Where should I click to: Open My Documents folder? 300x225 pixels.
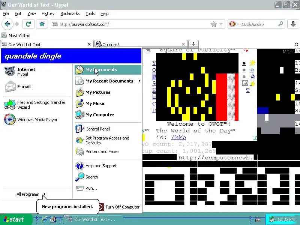click(x=108, y=70)
